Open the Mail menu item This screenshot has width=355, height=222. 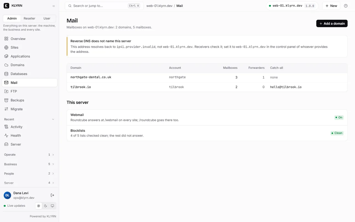click(x=29, y=83)
